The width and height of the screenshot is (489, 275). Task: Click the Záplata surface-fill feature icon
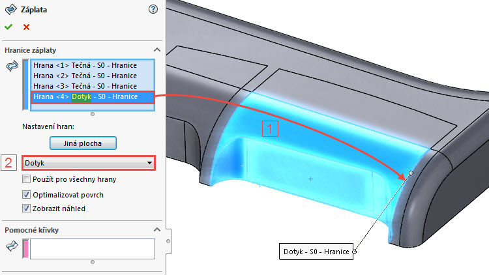(x=10, y=9)
